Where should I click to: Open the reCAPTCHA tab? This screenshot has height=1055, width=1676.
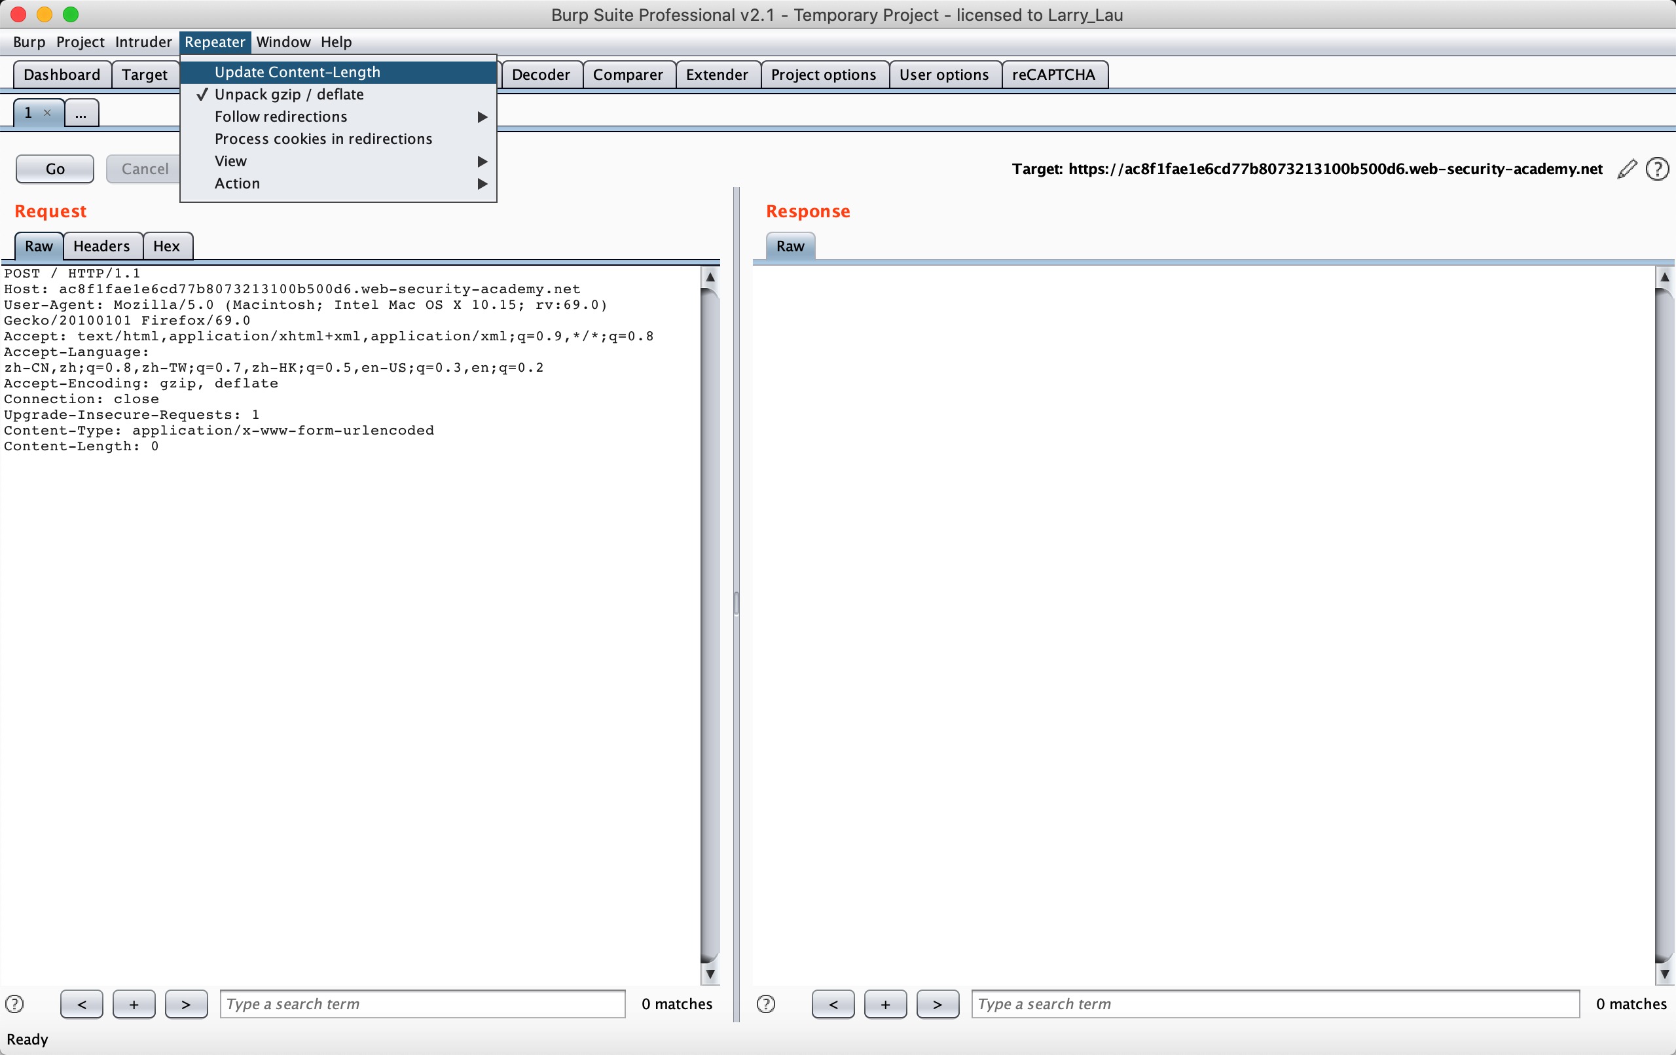click(x=1054, y=75)
